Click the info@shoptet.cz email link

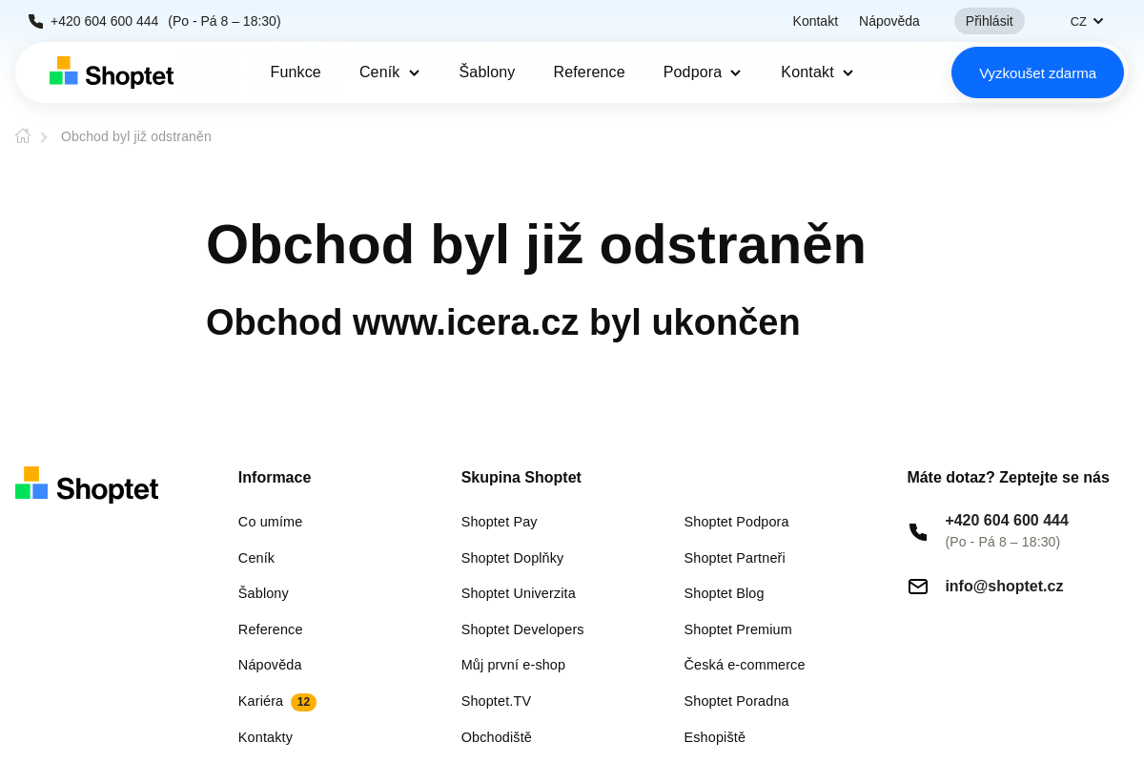coord(1004,586)
